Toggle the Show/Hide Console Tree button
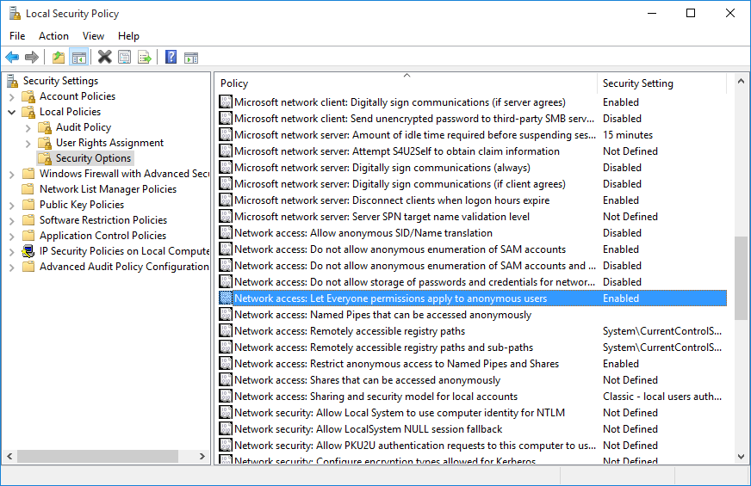 click(78, 58)
